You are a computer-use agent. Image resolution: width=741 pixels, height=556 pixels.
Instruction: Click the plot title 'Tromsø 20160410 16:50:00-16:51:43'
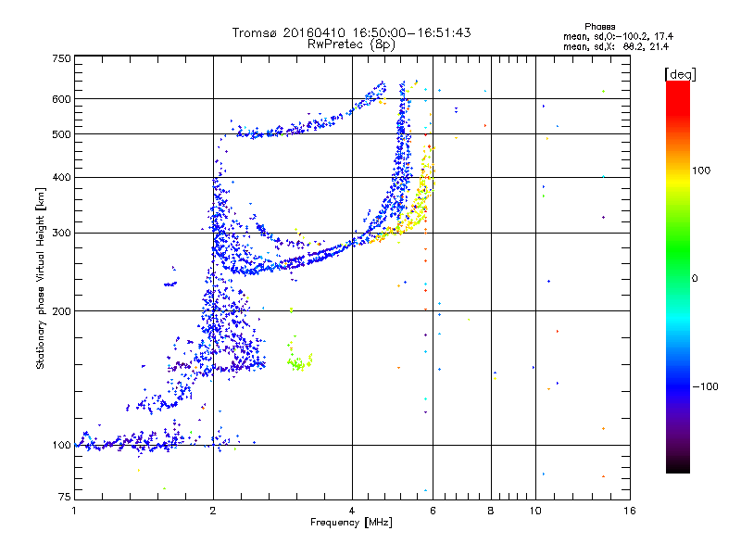352,32
